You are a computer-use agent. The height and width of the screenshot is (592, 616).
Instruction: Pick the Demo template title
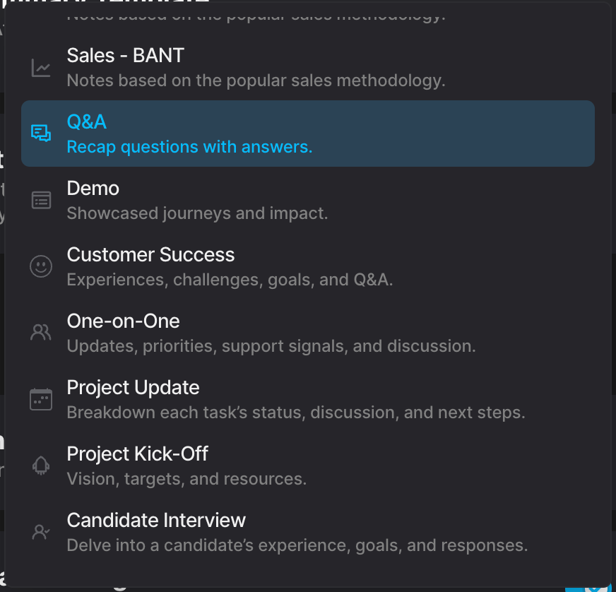93,188
